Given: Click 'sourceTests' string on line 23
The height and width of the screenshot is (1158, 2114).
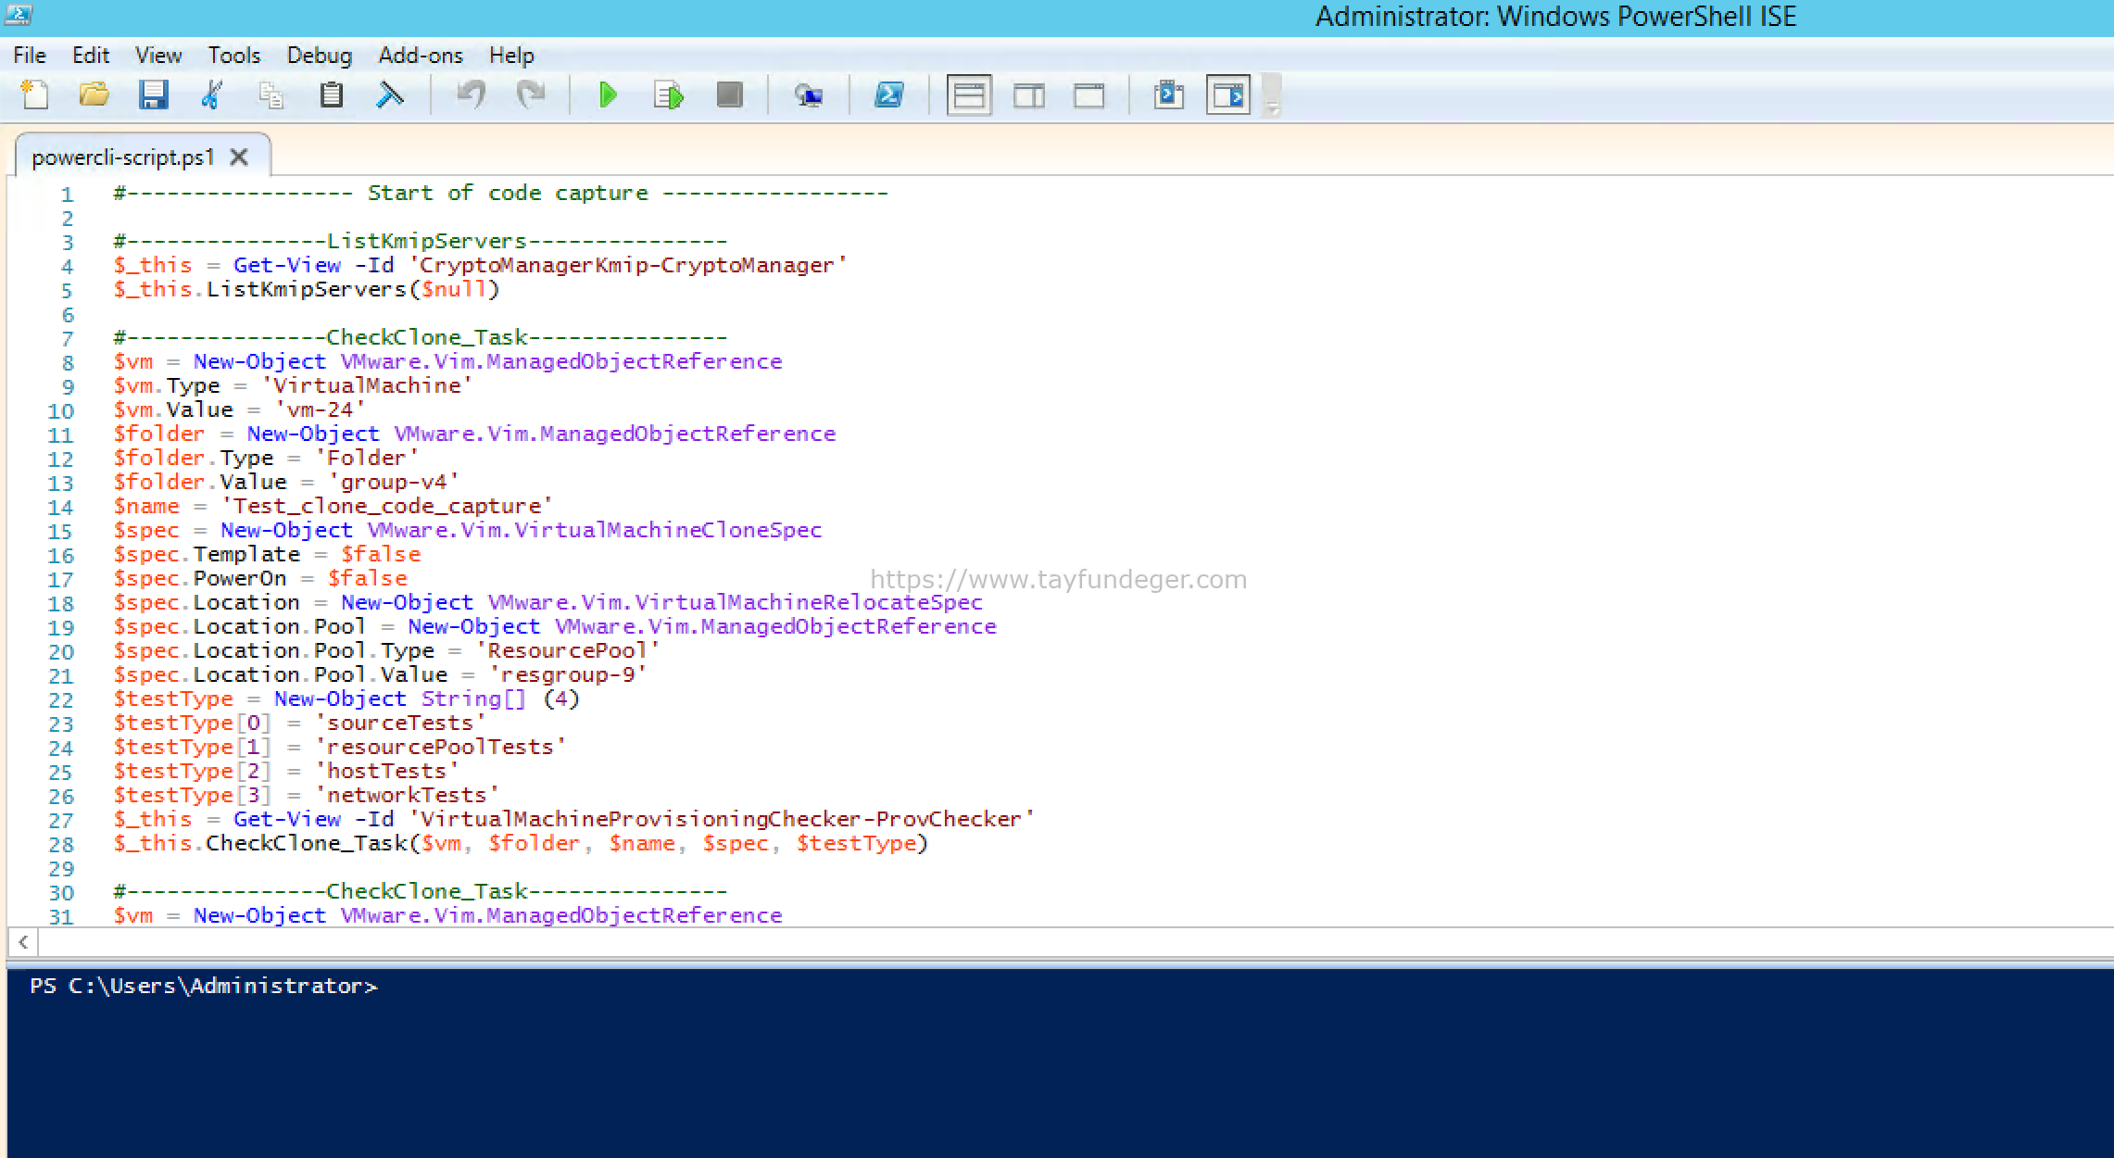Looking at the screenshot, I should 400,724.
